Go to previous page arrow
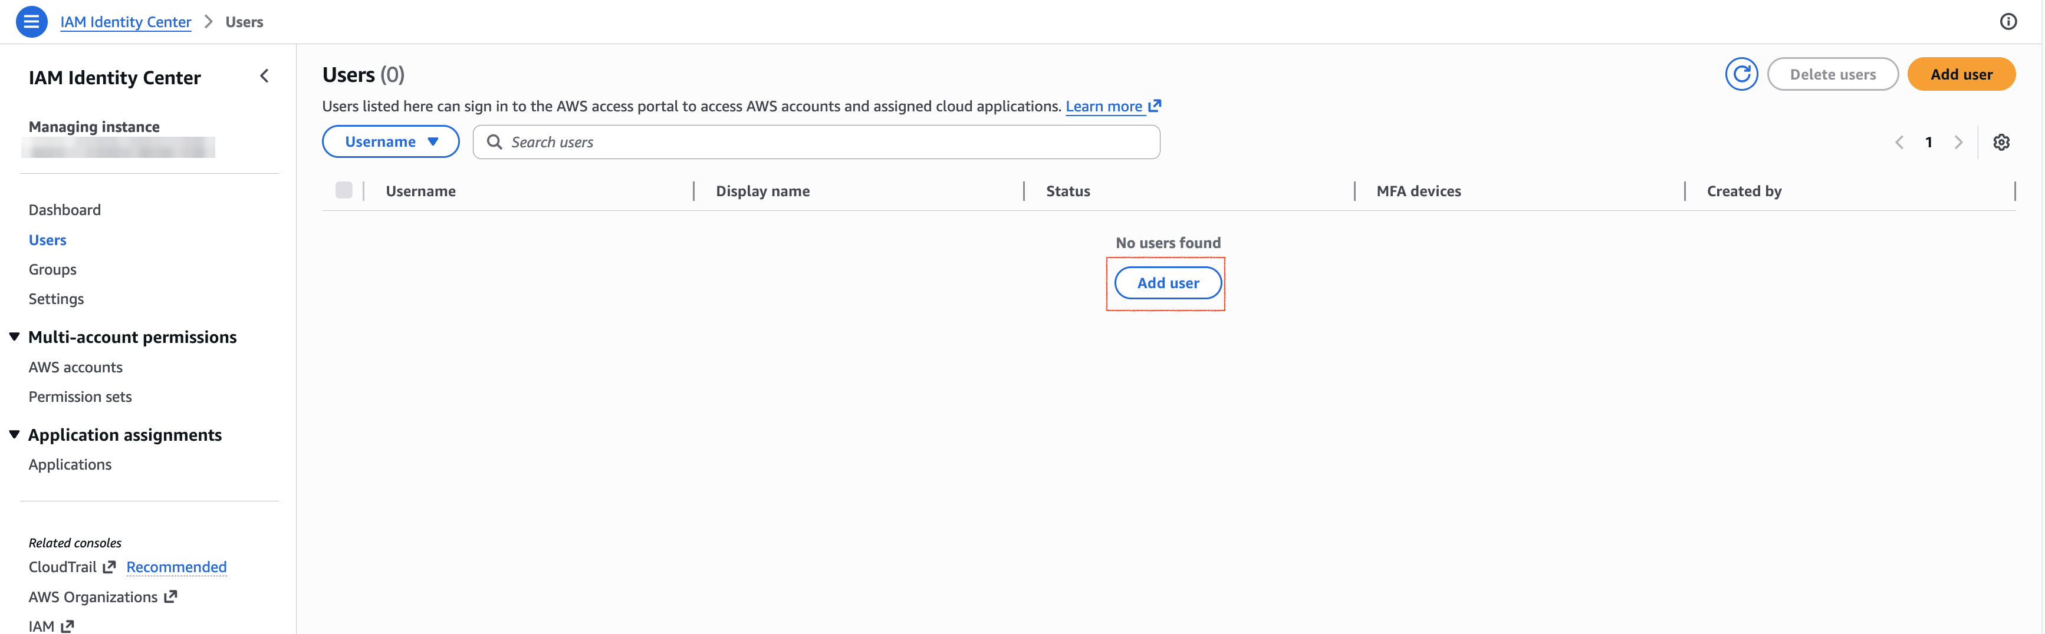Image resolution: width=2045 pixels, height=634 pixels. (1899, 142)
